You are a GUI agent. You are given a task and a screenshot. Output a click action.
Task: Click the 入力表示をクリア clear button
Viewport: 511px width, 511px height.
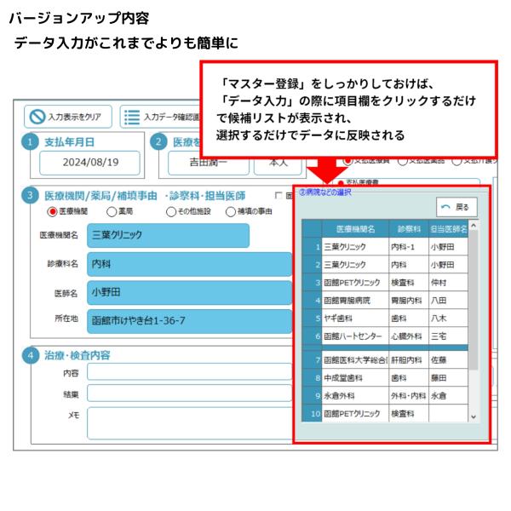[x=66, y=116]
